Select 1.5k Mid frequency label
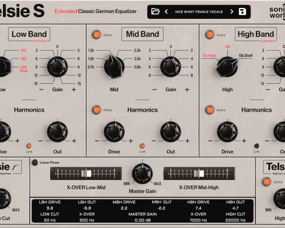Screen dimensions: 285x228 tap(91, 50)
